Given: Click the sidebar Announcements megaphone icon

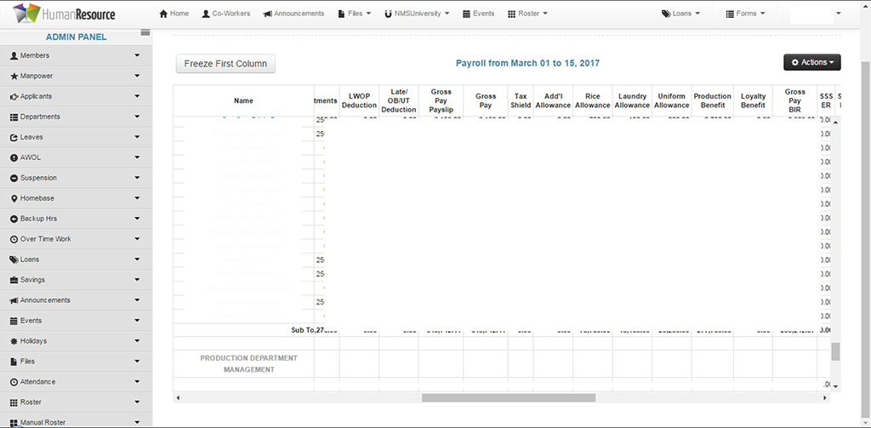Looking at the screenshot, I should 14,300.
